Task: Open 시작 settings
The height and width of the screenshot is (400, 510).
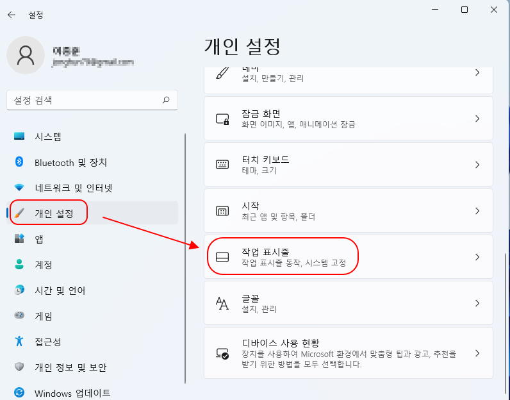Action: coord(349,211)
